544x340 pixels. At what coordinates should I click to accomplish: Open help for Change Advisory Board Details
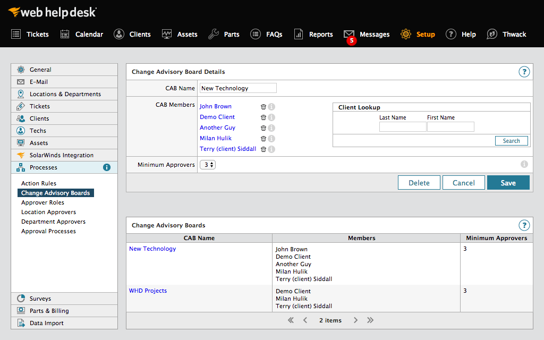coord(524,72)
